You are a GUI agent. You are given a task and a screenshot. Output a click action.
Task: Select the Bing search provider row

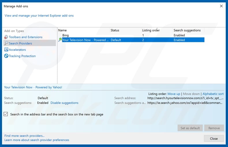pyautogui.click(x=131, y=35)
